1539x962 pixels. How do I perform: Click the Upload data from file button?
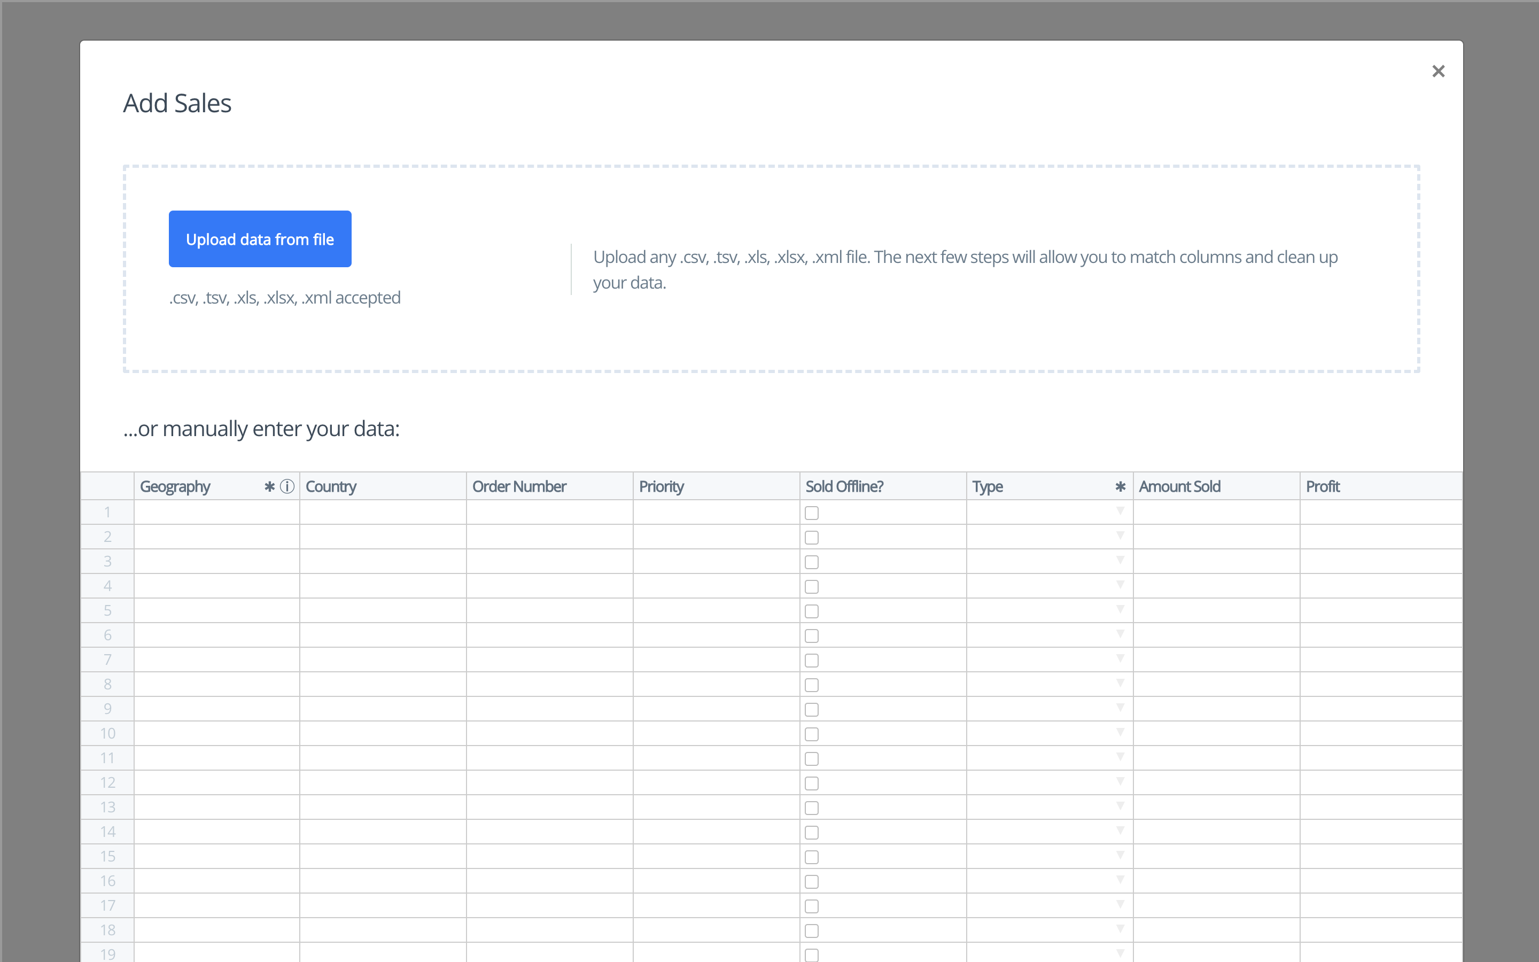click(260, 239)
